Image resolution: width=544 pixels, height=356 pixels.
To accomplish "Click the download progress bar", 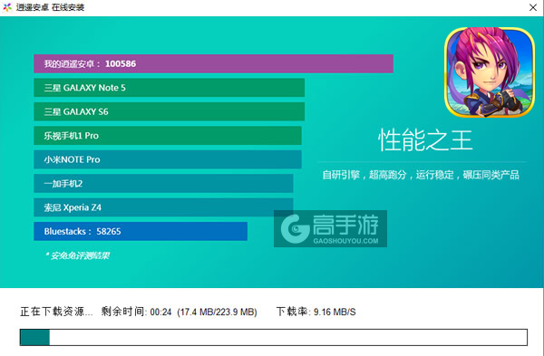I will [x=274, y=337].
